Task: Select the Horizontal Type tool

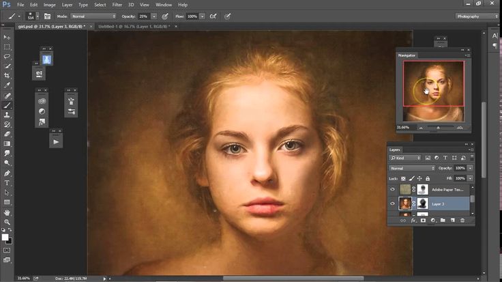Action: [x=8, y=183]
